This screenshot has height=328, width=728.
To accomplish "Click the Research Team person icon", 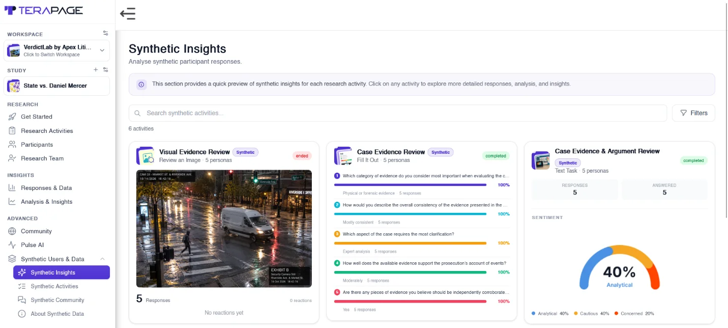I will pyautogui.click(x=12, y=158).
